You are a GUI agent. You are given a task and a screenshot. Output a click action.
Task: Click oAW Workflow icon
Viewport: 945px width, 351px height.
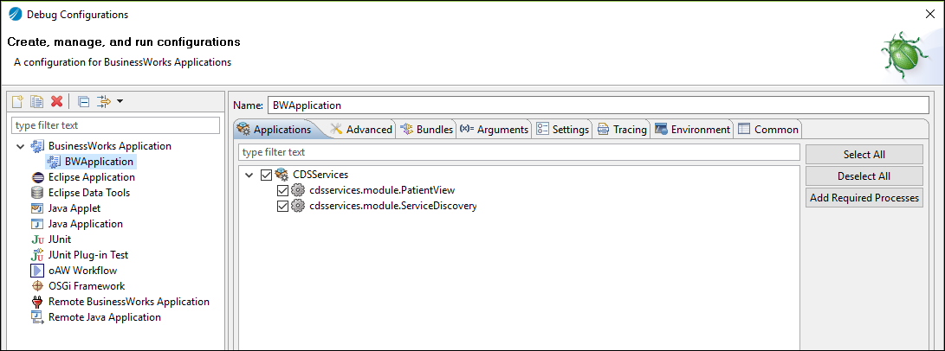(37, 271)
